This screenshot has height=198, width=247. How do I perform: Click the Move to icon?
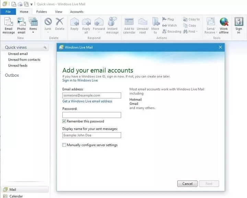point(156,22)
